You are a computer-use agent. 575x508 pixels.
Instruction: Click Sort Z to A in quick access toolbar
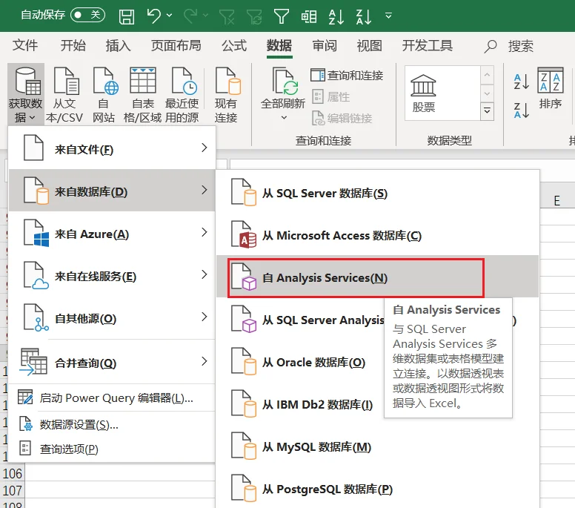363,16
